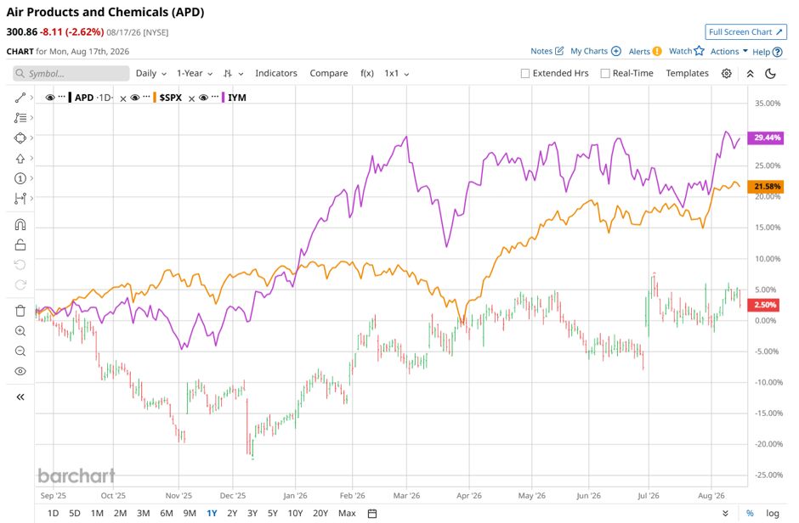Open Indicators menu
Viewport: 799px width, 523px height.
pos(276,73)
